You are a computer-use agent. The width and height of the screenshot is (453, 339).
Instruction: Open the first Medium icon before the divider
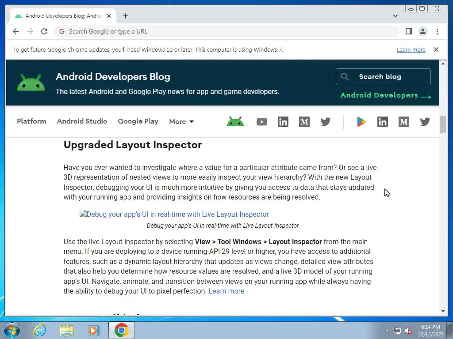coord(304,122)
